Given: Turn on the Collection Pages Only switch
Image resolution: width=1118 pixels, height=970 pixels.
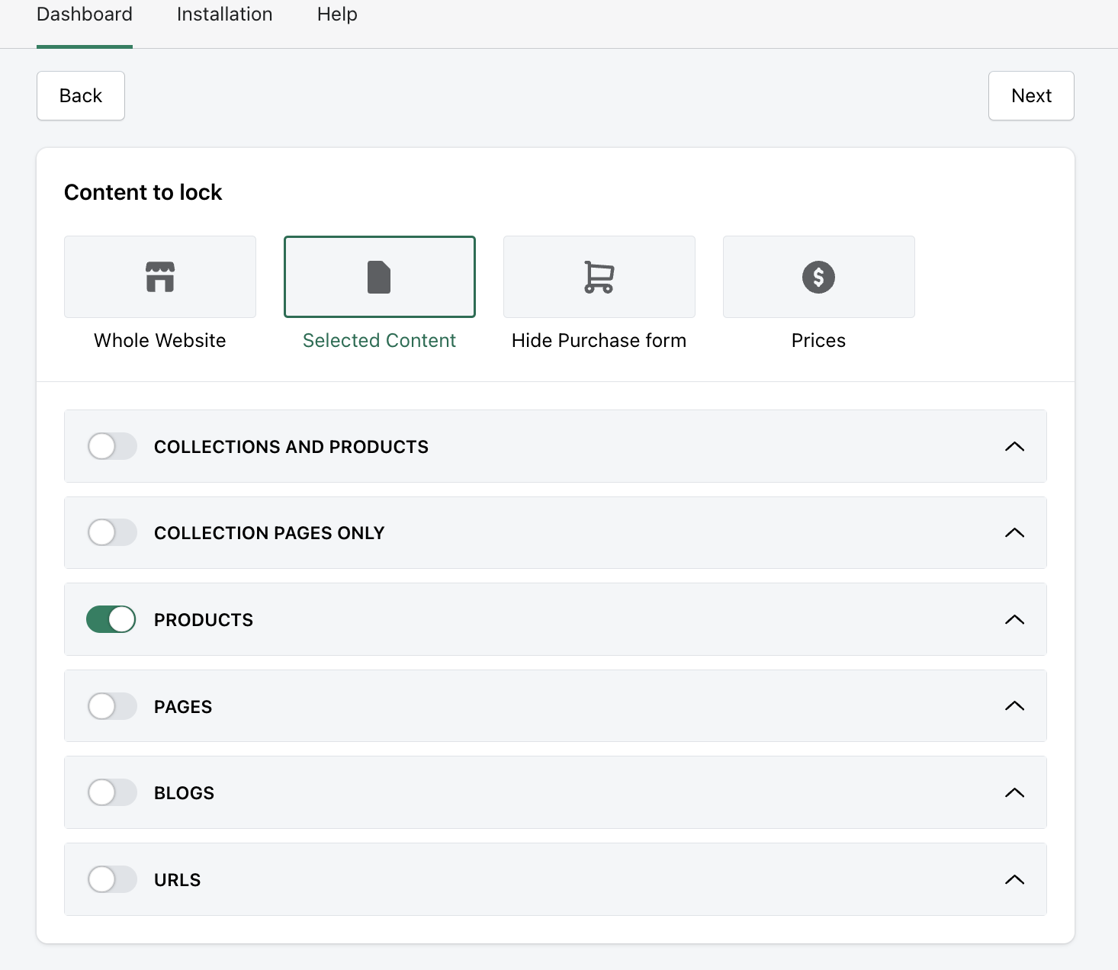Looking at the screenshot, I should tap(112, 532).
